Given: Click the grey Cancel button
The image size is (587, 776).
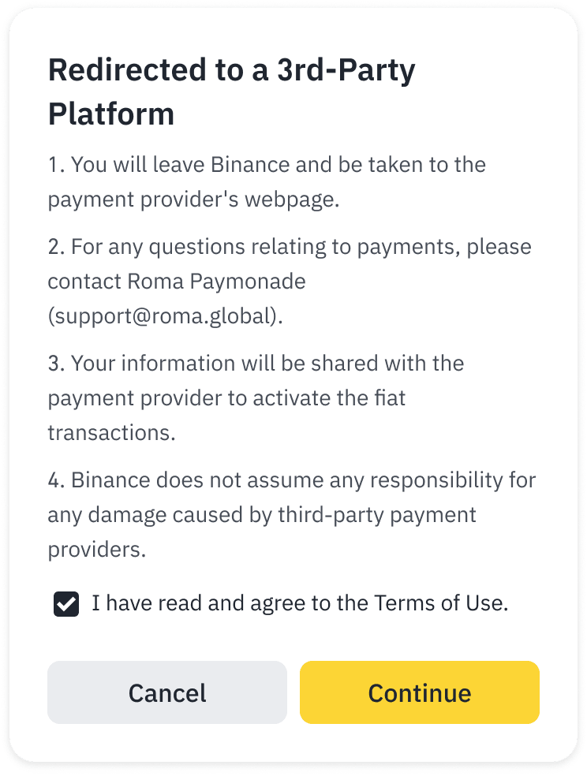Looking at the screenshot, I should pos(167,692).
